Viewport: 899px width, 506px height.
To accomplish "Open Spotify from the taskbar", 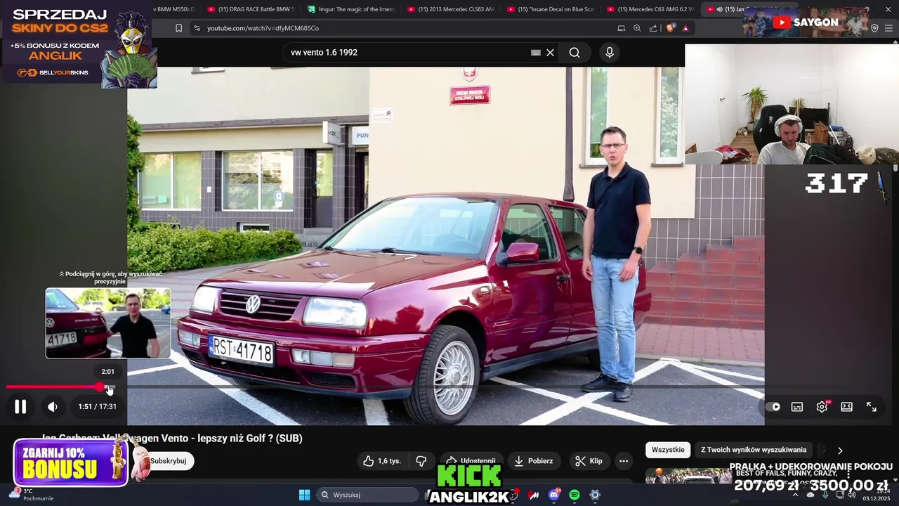I will pyautogui.click(x=575, y=495).
